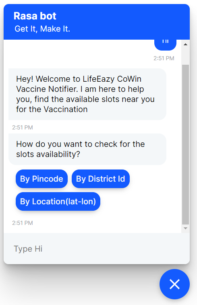Screen dimensions: 197x305
Task: Click timestamp under the welcome message
Action: [x=23, y=127]
